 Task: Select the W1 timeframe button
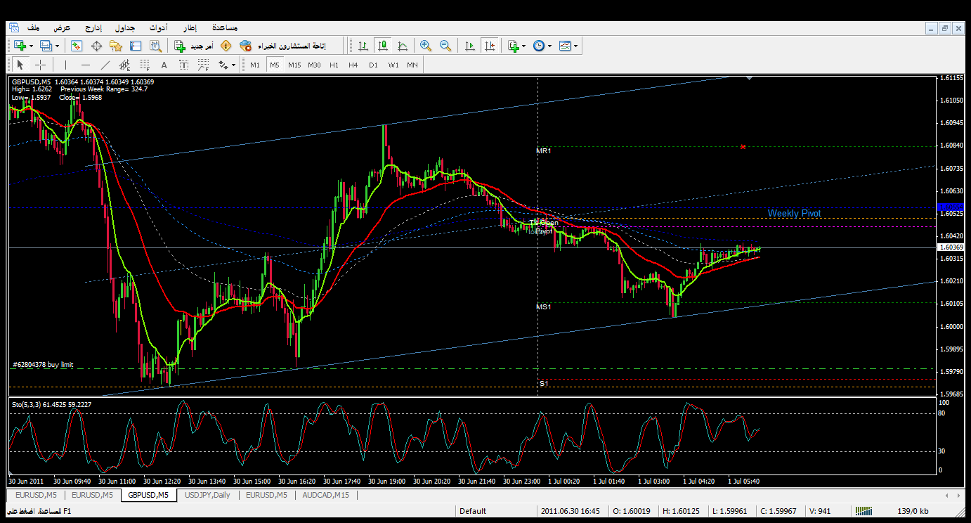tap(393, 65)
